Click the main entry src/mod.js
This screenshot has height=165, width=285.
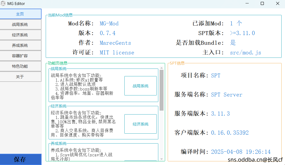[246, 53]
